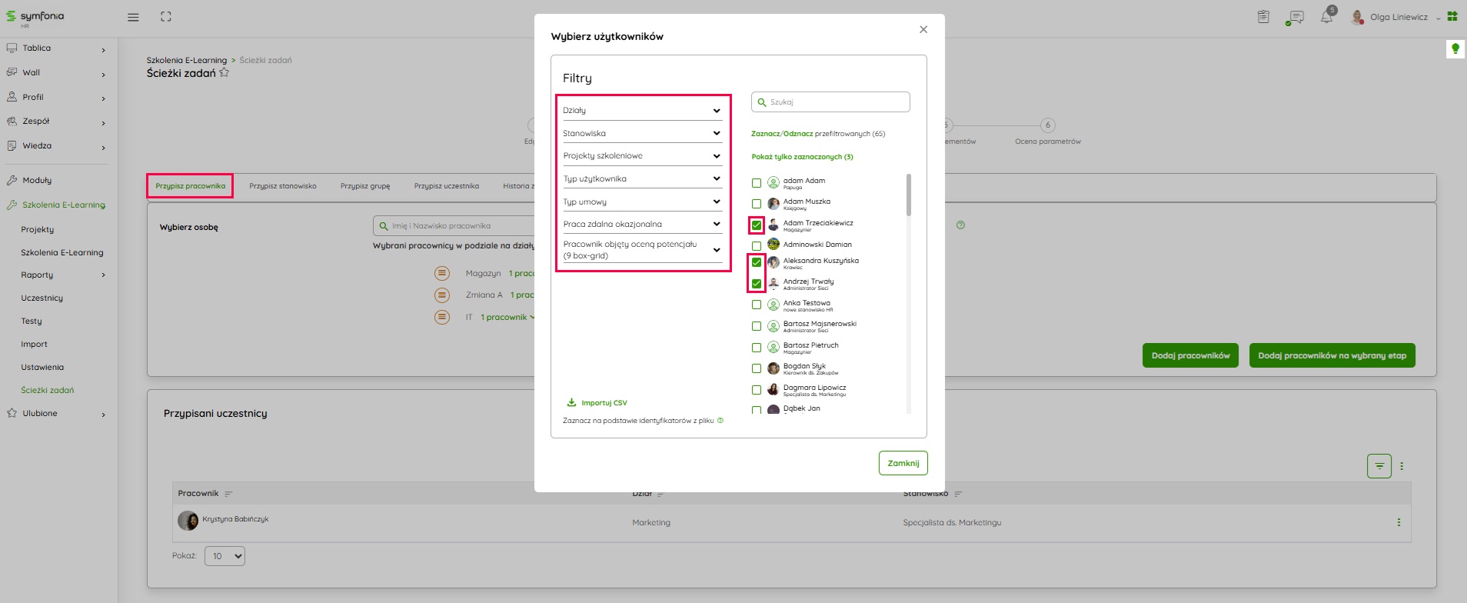Expand the Działy filter dropdown
1467x603 pixels.
click(642, 111)
